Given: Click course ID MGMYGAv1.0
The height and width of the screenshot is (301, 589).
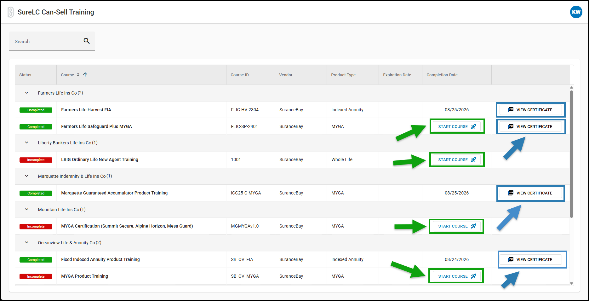Looking at the screenshot, I should click(x=245, y=226).
